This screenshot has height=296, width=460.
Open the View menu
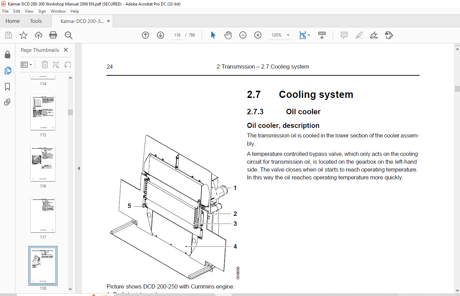tap(29, 11)
